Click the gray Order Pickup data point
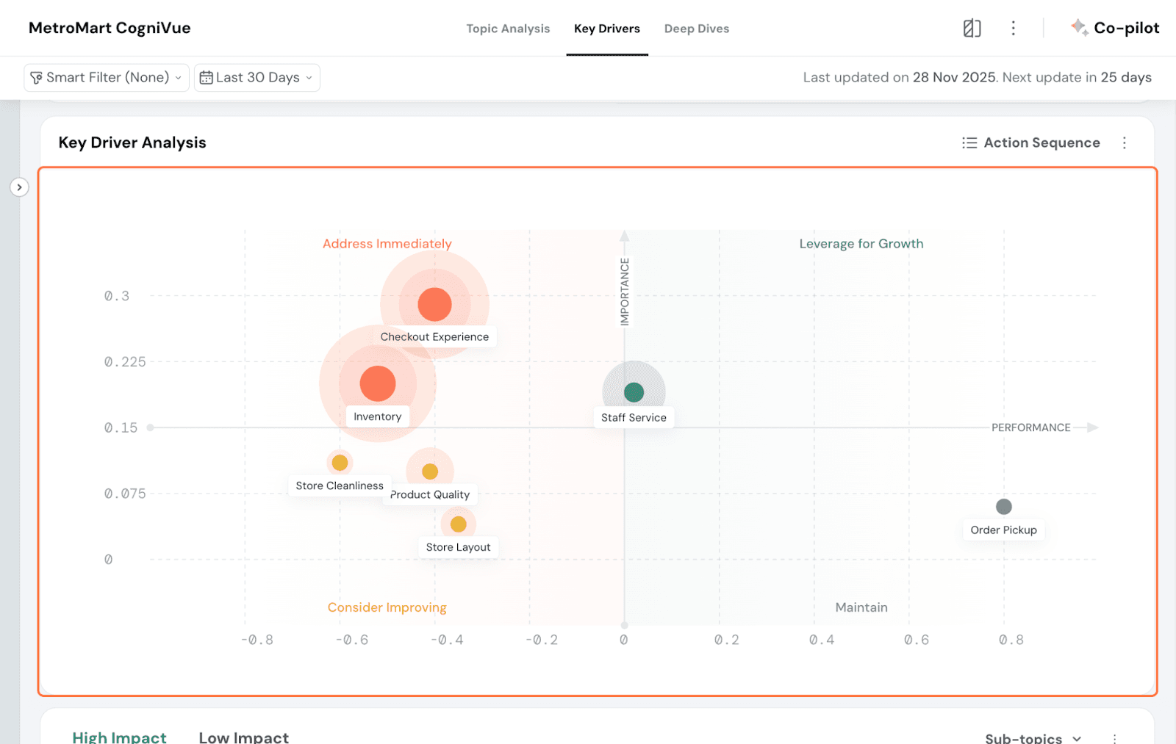 [1003, 507]
